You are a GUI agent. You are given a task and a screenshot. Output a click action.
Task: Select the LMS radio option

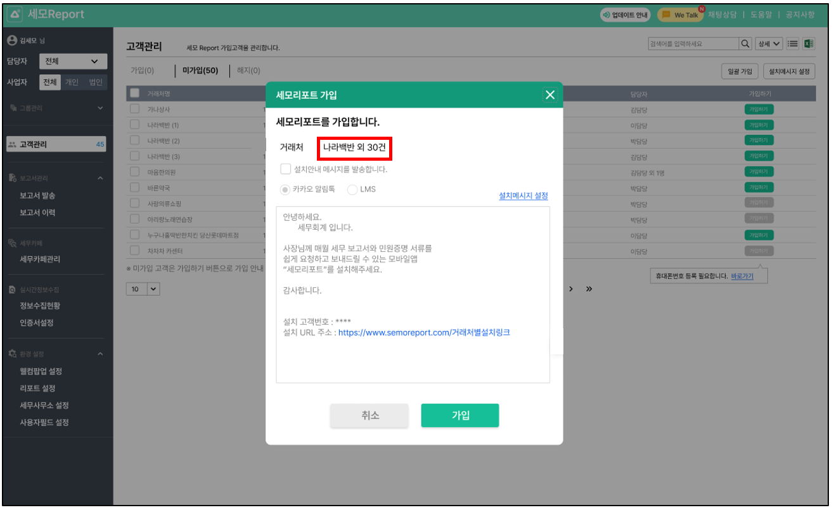(x=352, y=189)
